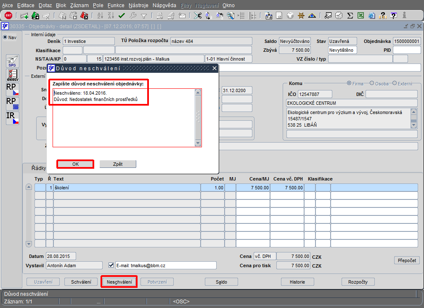Click the green-tree duplicate record icon
The height and width of the screenshot is (308, 424).
pyautogui.click(x=35, y=16)
